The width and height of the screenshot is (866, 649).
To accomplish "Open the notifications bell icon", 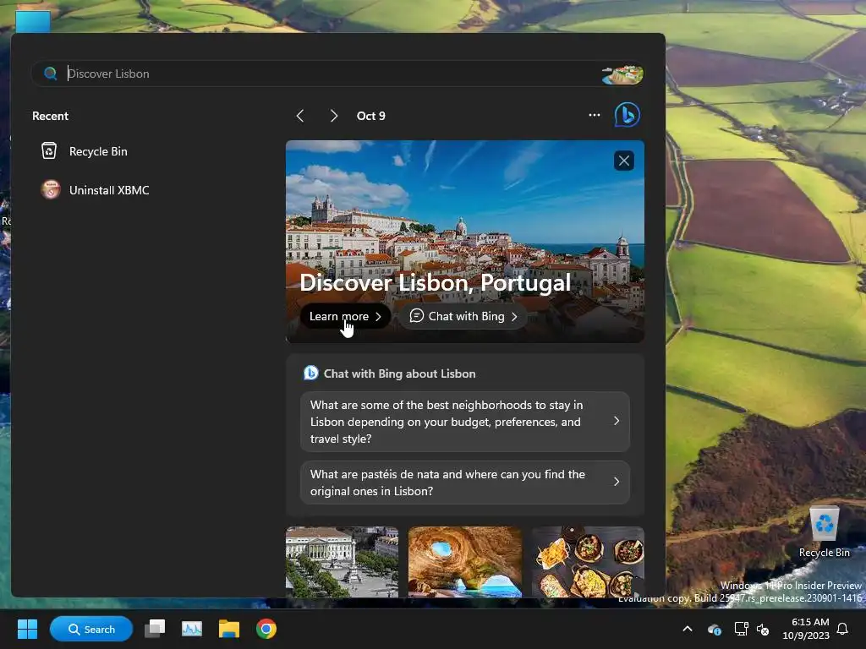I will point(843,629).
